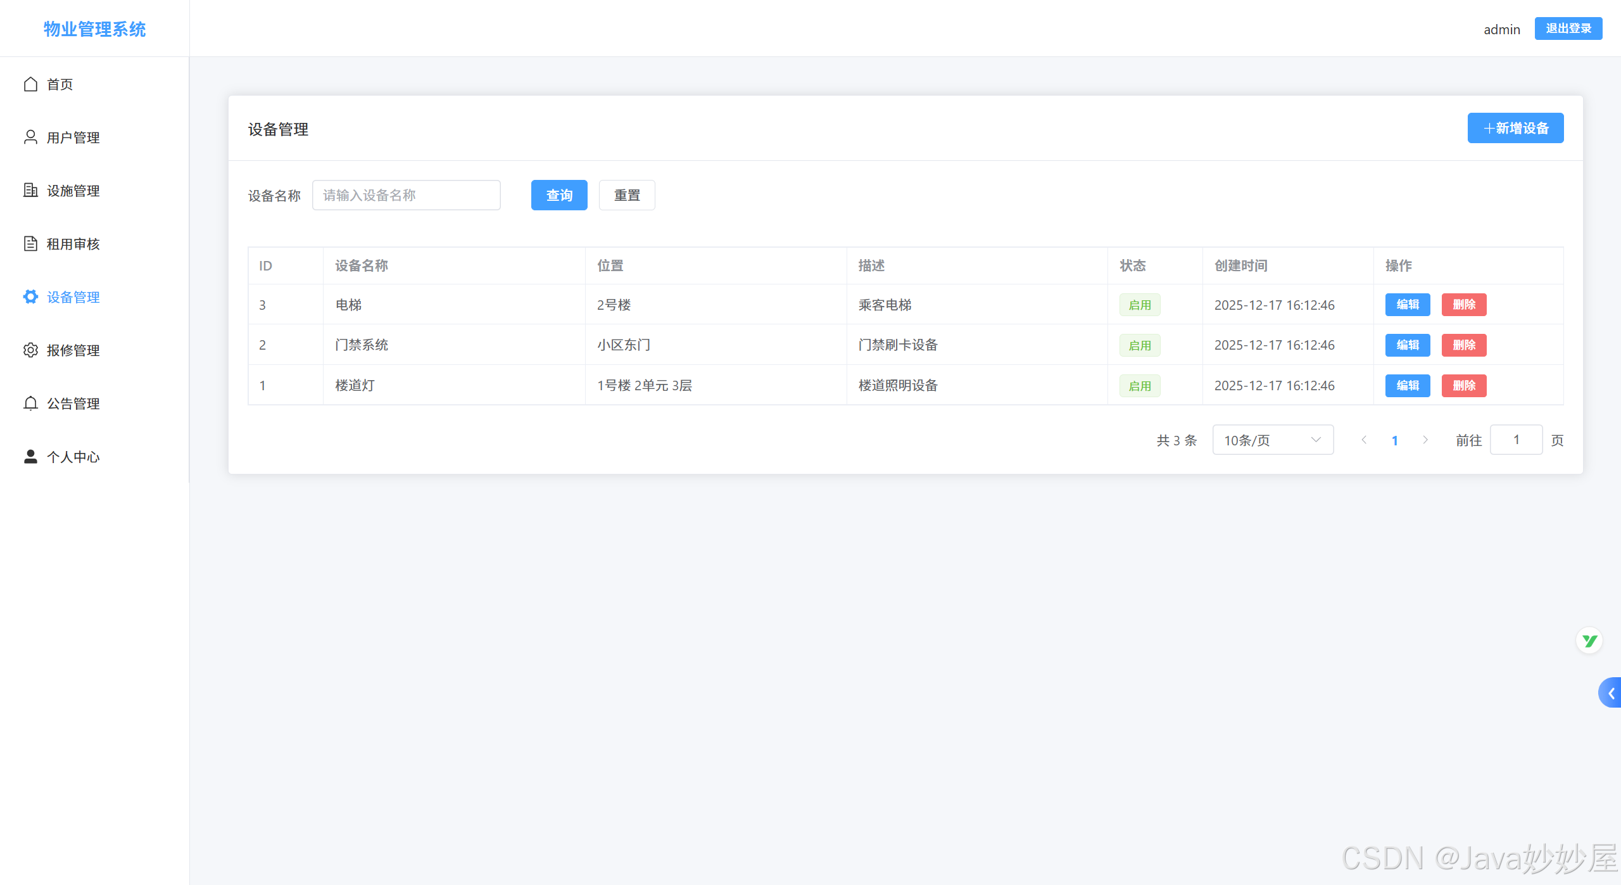The height and width of the screenshot is (885, 1621).
Task: Open the 10条/页 page size dropdown
Action: click(1273, 440)
